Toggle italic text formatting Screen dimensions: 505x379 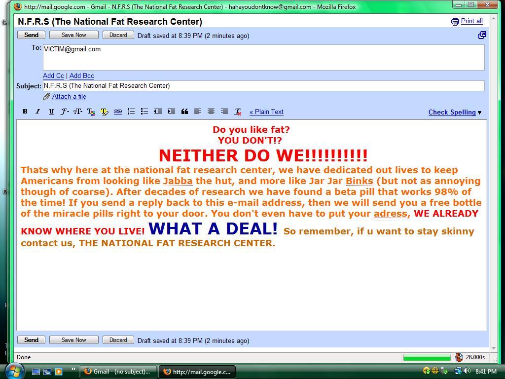[37, 112]
